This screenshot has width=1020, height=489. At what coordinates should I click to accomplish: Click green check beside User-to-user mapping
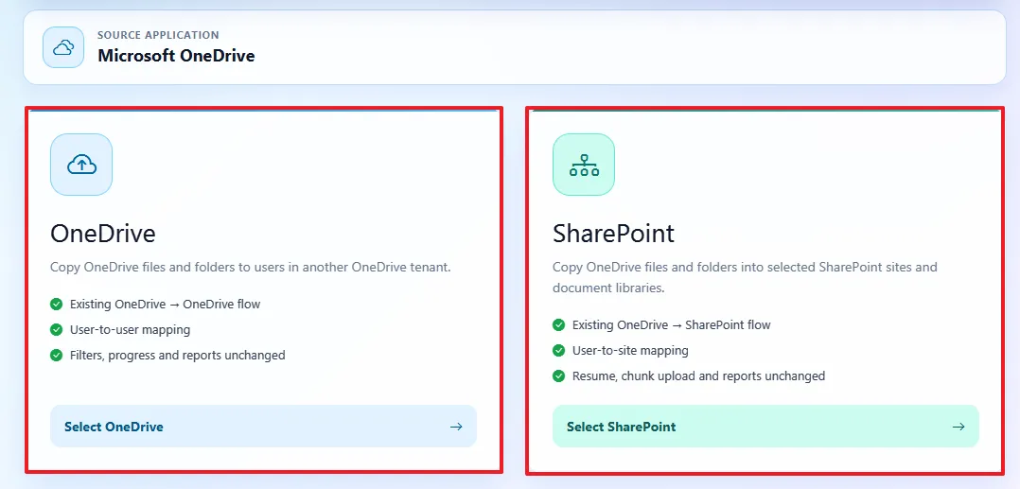click(56, 330)
